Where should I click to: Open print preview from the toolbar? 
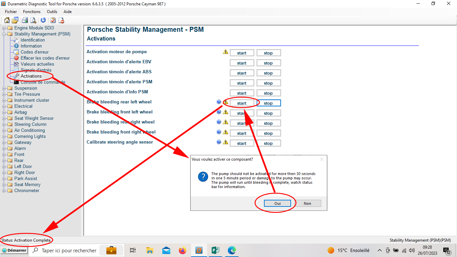[33, 20]
